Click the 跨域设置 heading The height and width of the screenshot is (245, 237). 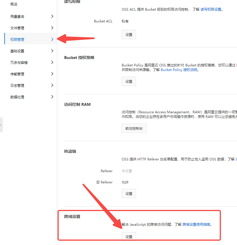pos(72,217)
